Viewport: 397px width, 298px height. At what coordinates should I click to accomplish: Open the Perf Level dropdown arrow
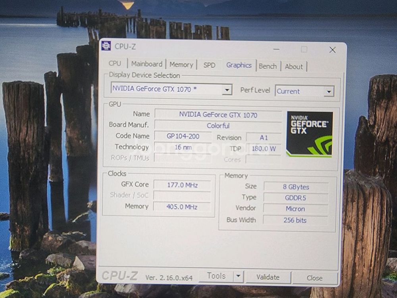(329, 91)
